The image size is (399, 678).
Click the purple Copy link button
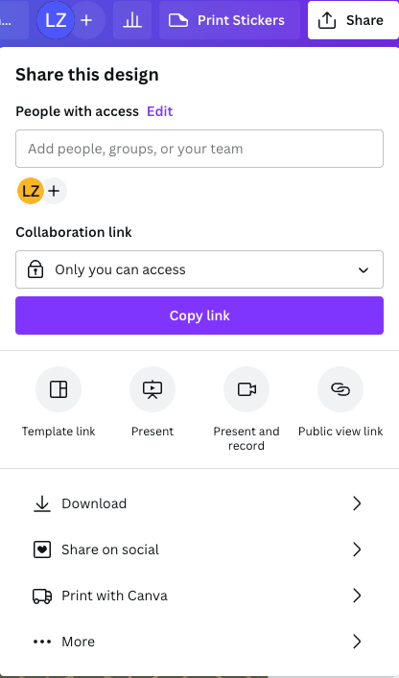tap(199, 316)
